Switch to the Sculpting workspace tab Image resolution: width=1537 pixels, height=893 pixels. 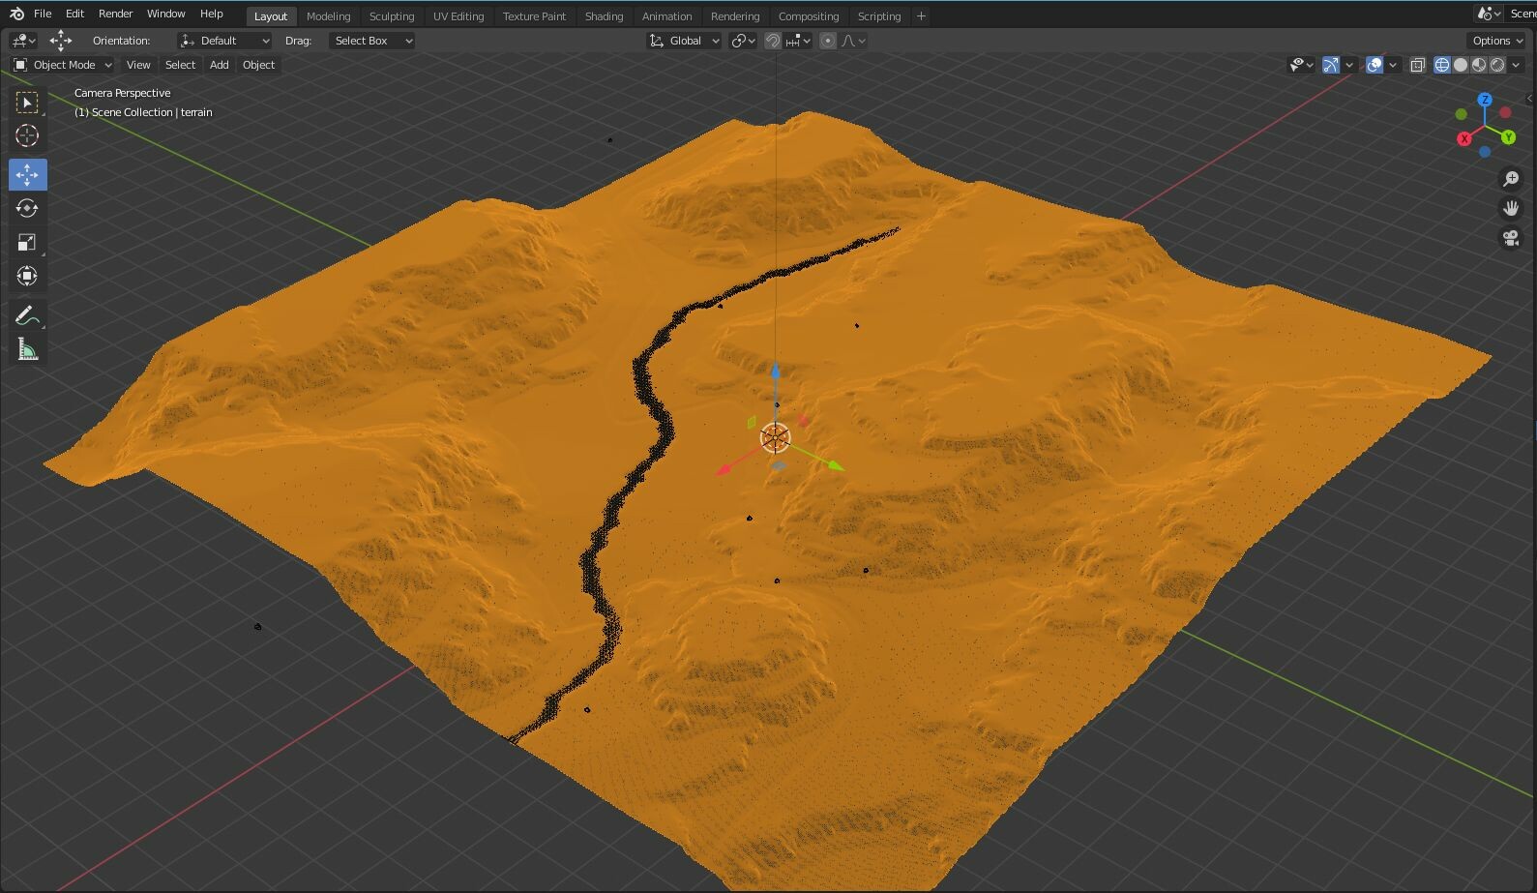(391, 16)
